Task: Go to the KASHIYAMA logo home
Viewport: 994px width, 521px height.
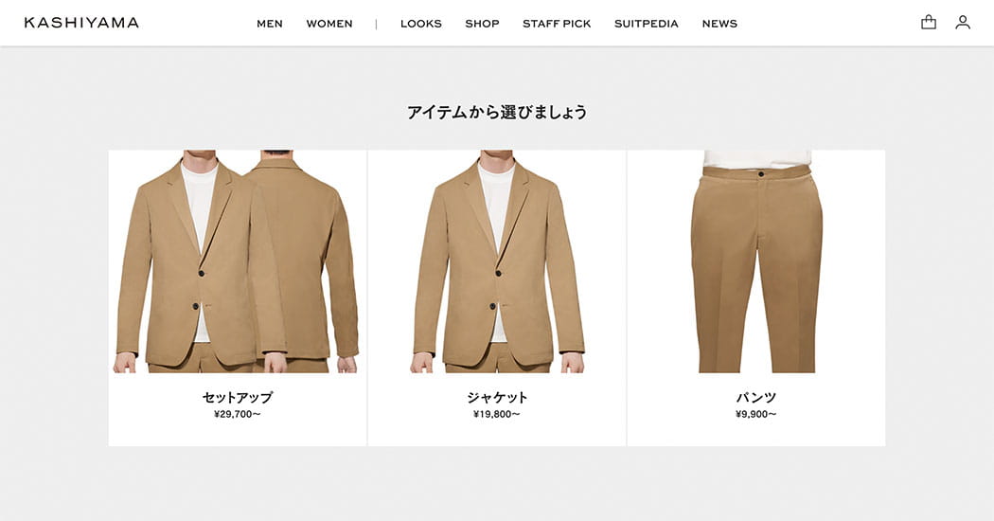Action: coord(81,23)
